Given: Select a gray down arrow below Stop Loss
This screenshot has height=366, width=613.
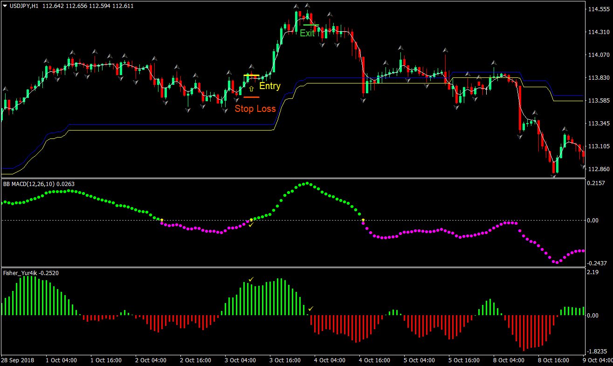Looking at the screenshot, I should (x=236, y=100).
